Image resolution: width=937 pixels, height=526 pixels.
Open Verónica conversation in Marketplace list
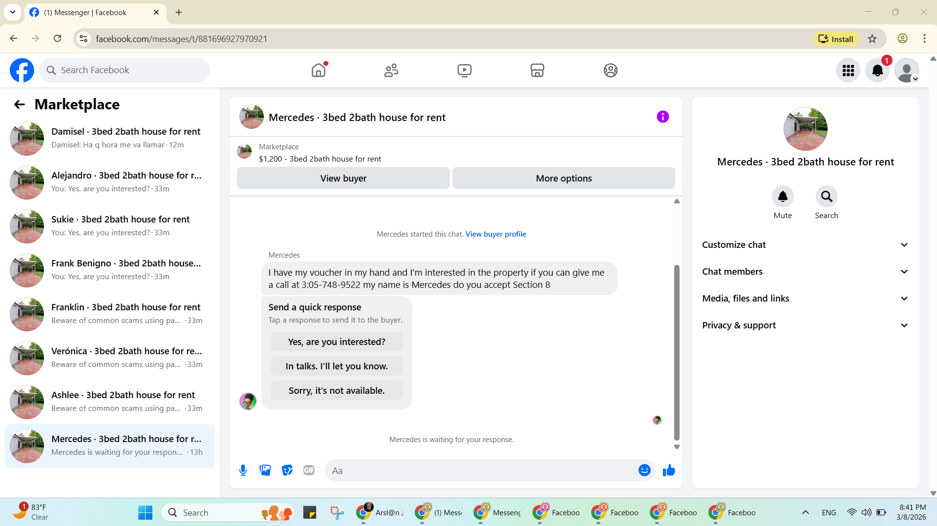pyautogui.click(x=110, y=358)
